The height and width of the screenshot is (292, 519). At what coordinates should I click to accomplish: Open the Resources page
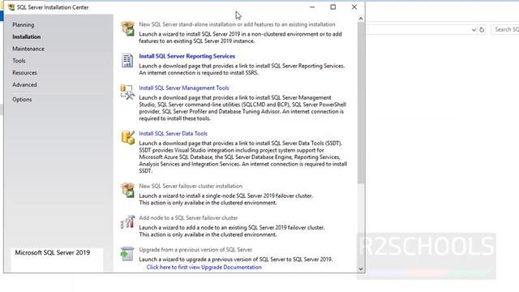24,72
